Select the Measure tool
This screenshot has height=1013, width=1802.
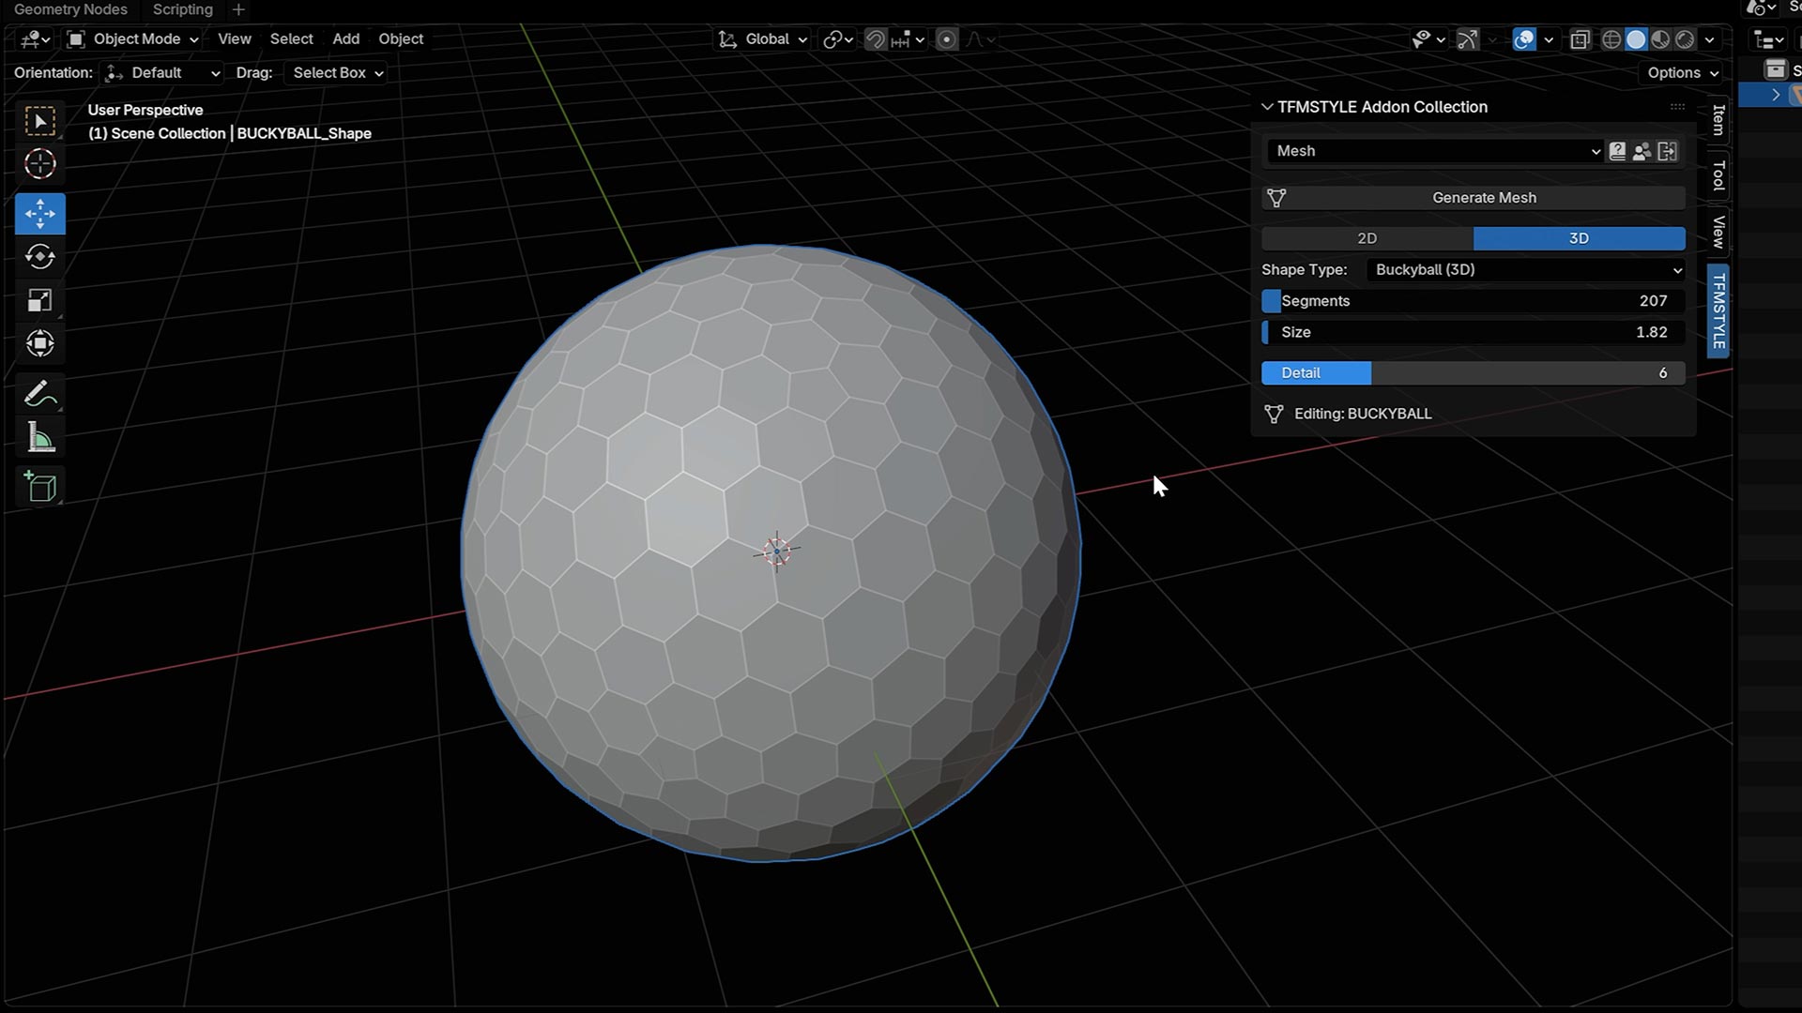[x=39, y=438]
